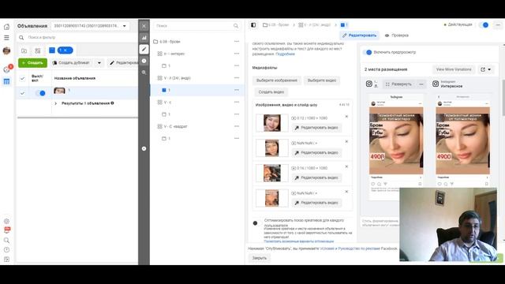The width and height of the screenshot is (505, 284).
Task: Uncheck the ad row checkbox
Action: [x=22, y=93]
